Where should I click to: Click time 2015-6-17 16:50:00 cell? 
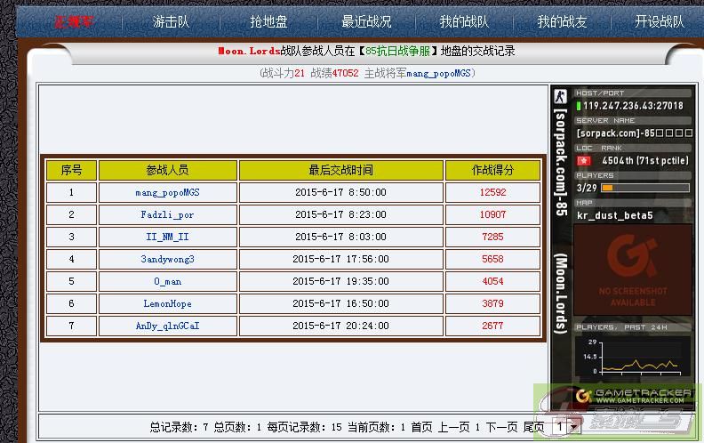340,303
